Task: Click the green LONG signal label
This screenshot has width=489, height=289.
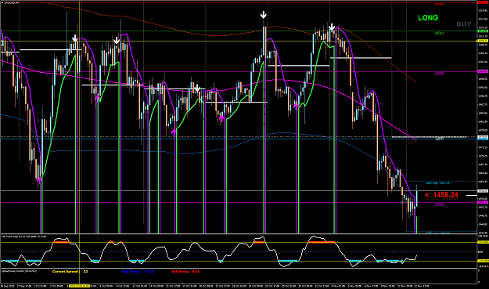Action: tap(428, 18)
